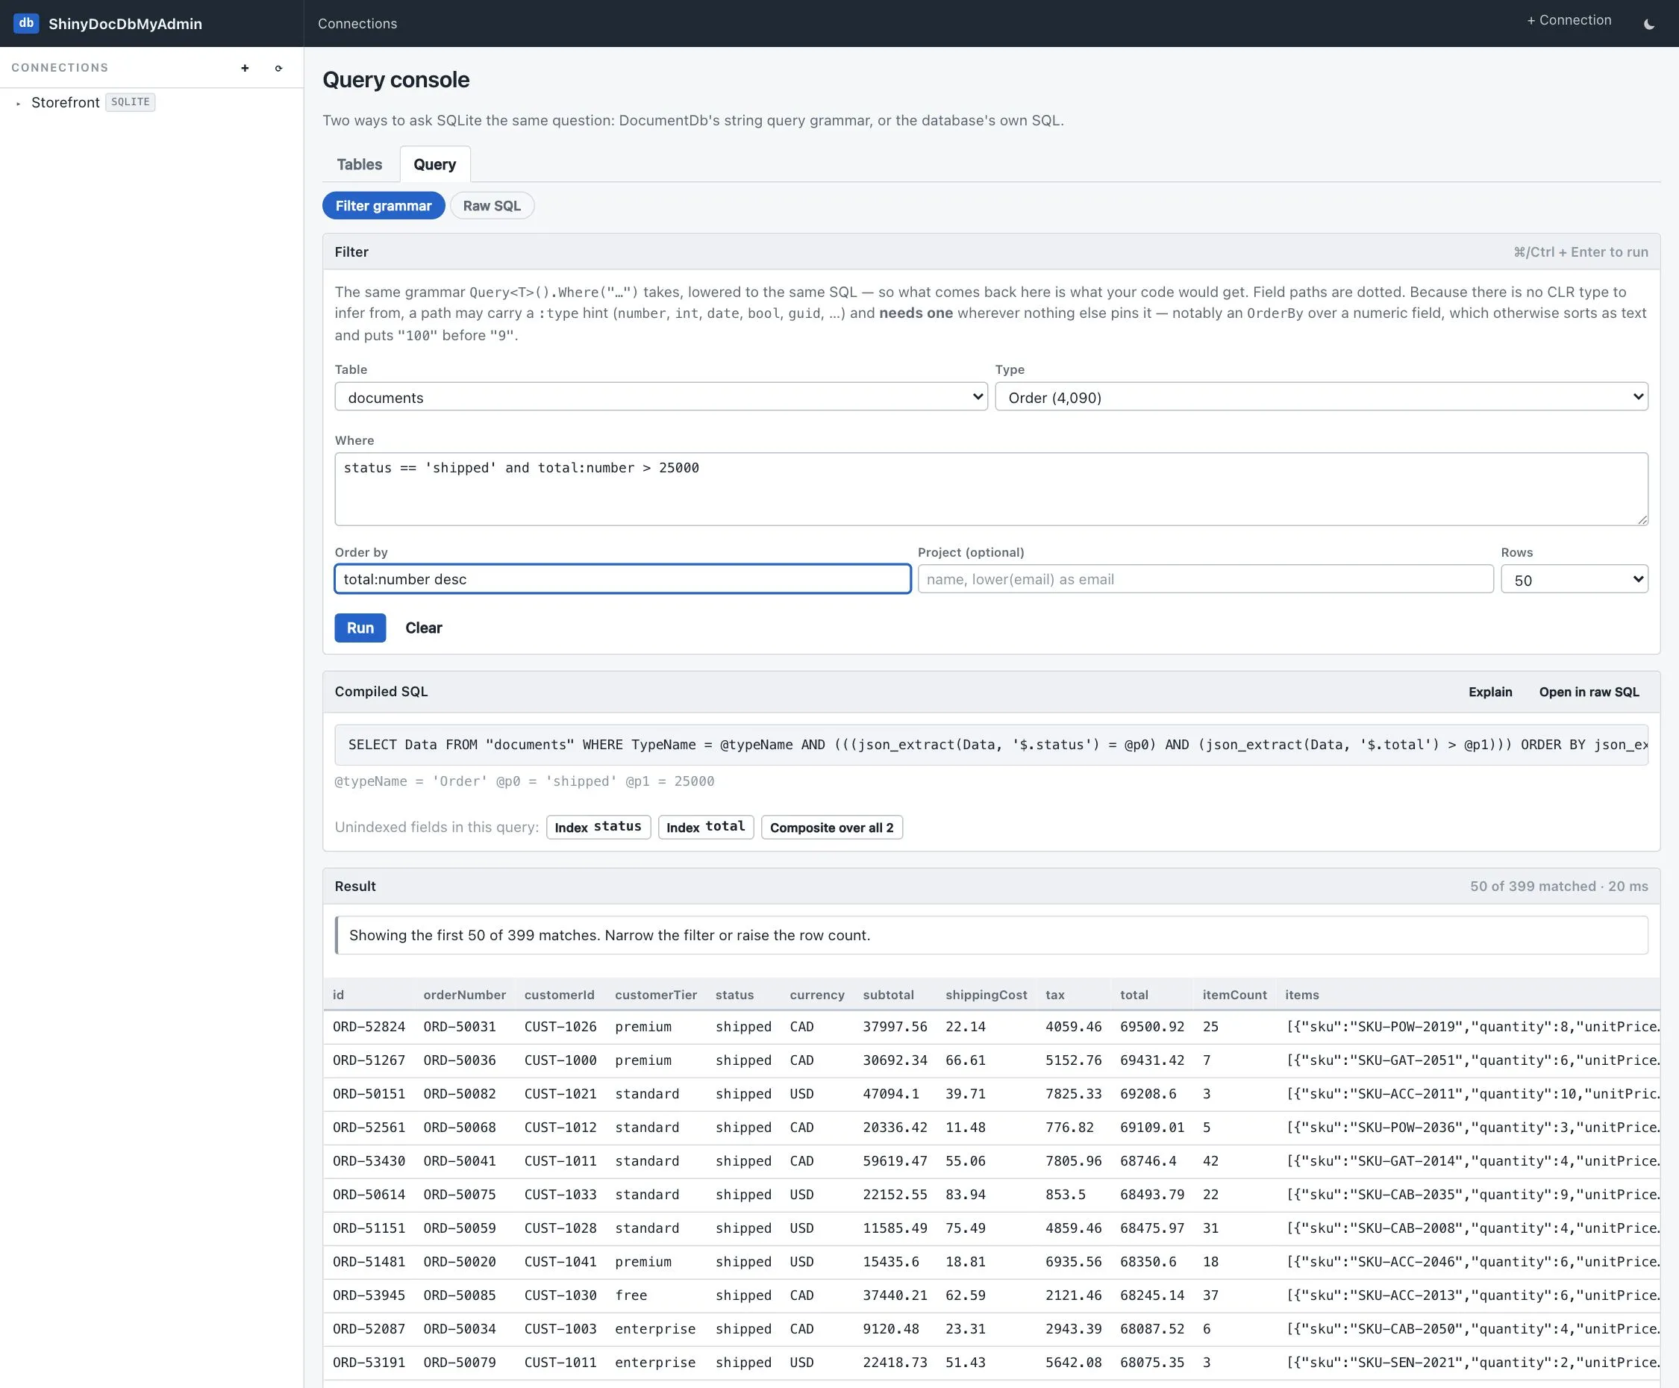Click the + Connection button
This screenshot has width=1679, height=1388.
[x=1569, y=21]
